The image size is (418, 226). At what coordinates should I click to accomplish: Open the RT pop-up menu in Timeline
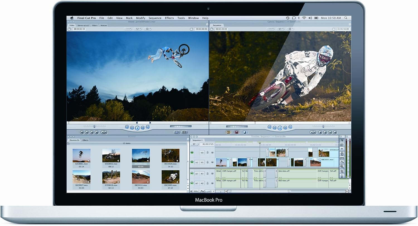(195, 144)
